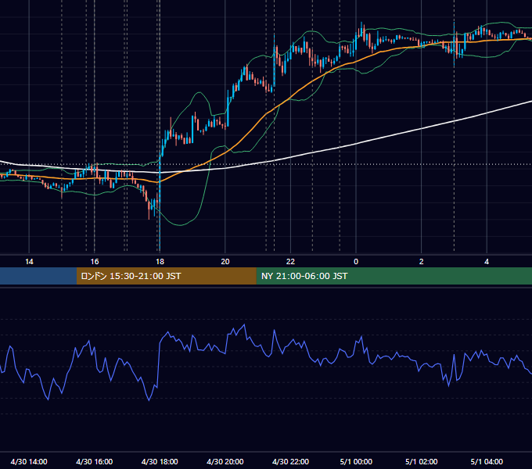Select the NY 21:00-06:00 JST session bar
This screenshot has width=532, height=469.
[x=394, y=276]
